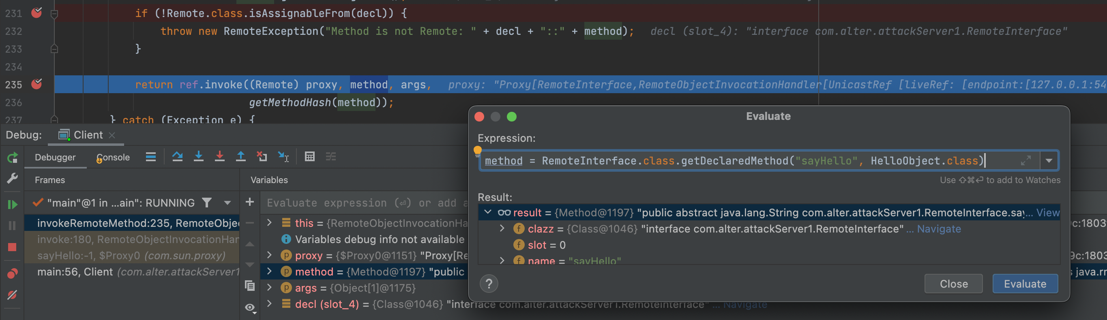Close the Client debug tab
This screenshot has width=1107, height=320.
coord(112,135)
